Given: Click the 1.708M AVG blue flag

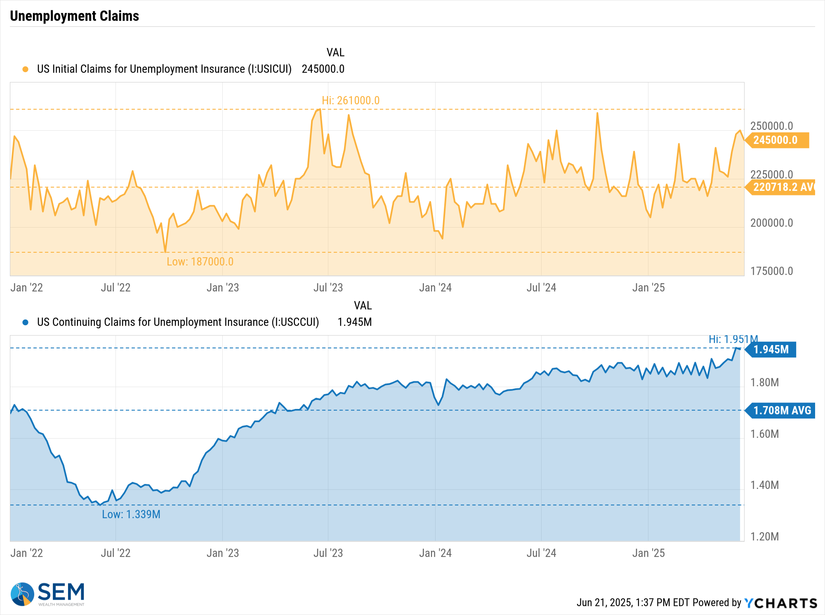Looking at the screenshot, I should tap(780, 411).
